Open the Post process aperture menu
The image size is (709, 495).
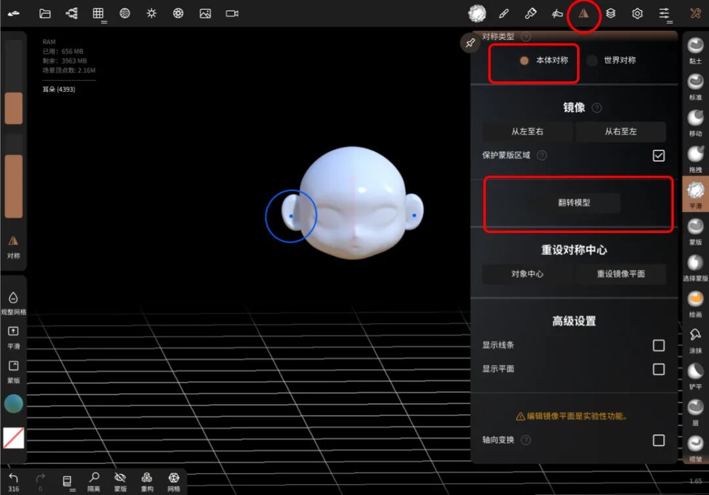(178, 14)
